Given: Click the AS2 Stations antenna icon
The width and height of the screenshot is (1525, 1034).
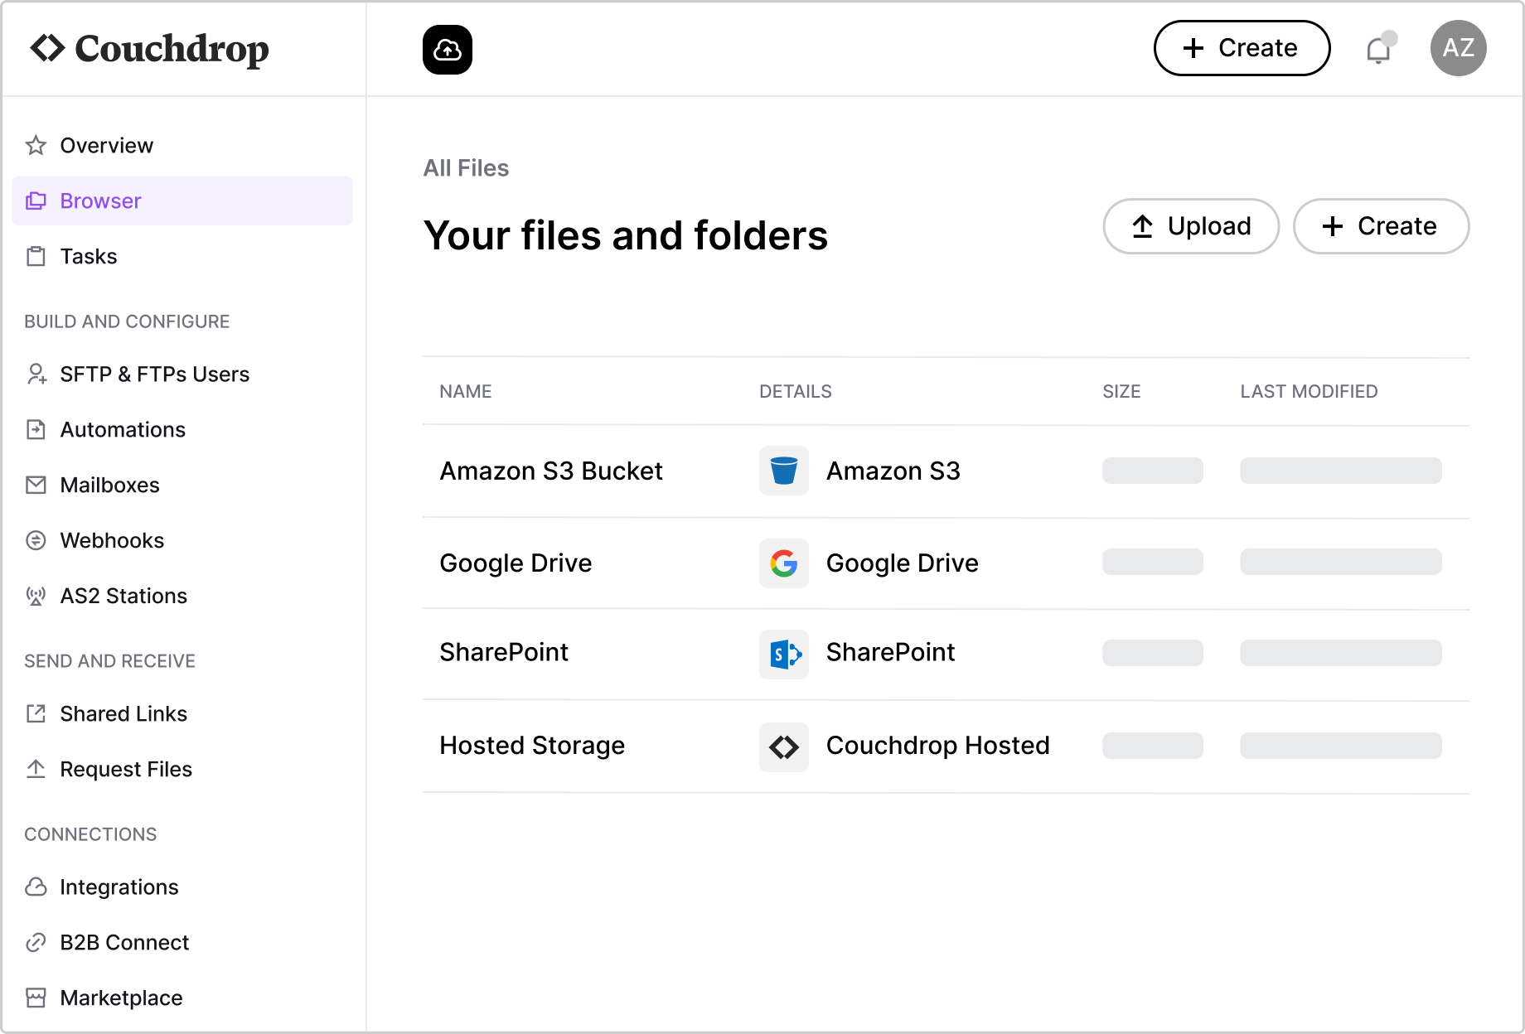Looking at the screenshot, I should point(36,597).
